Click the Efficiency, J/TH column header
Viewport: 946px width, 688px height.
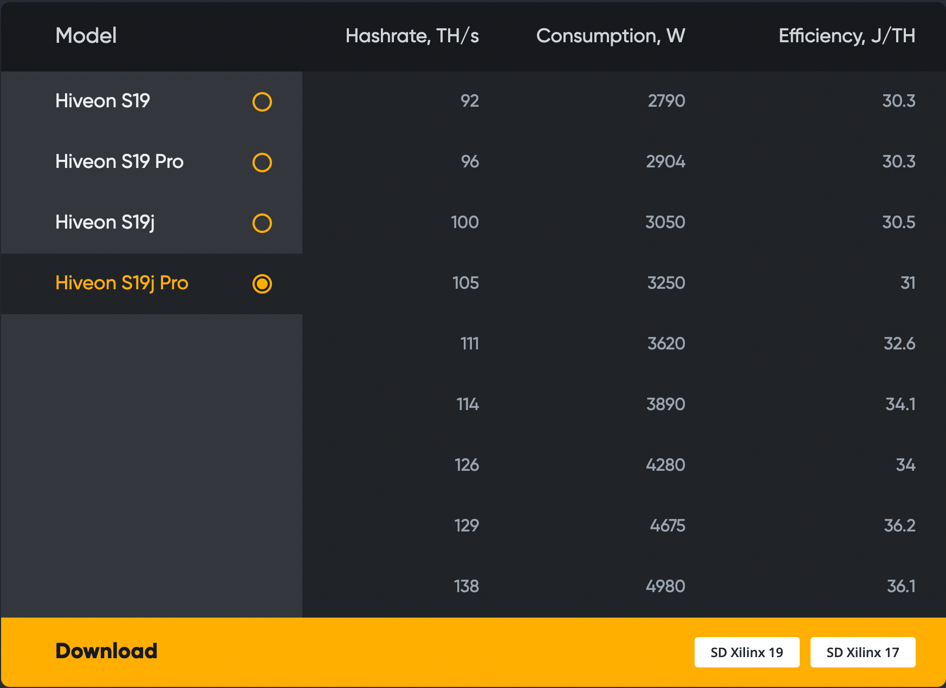click(847, 36)
